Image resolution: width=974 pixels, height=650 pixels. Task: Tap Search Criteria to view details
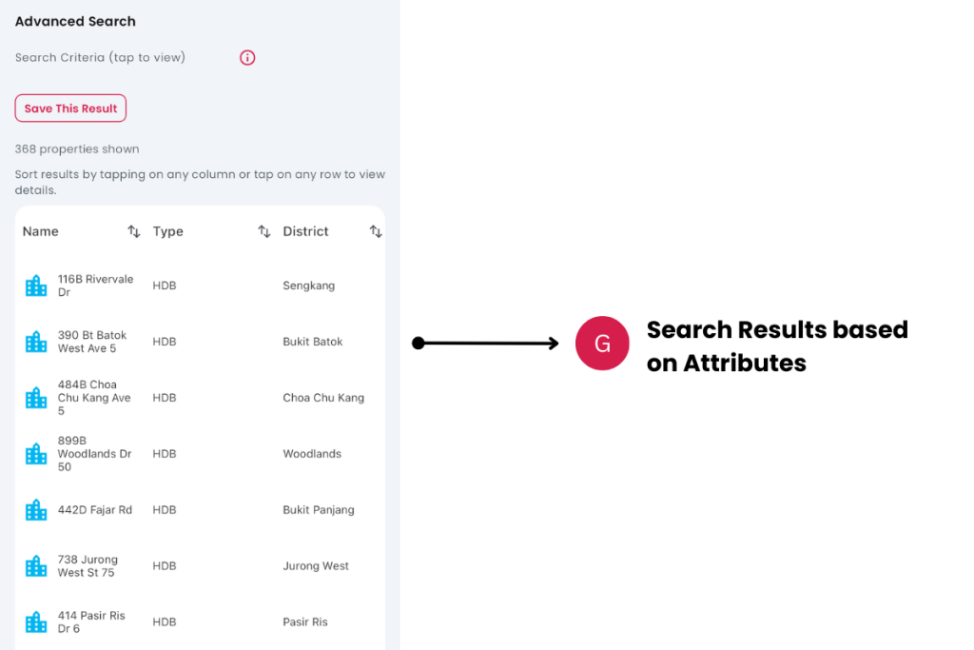click(100, 58)
